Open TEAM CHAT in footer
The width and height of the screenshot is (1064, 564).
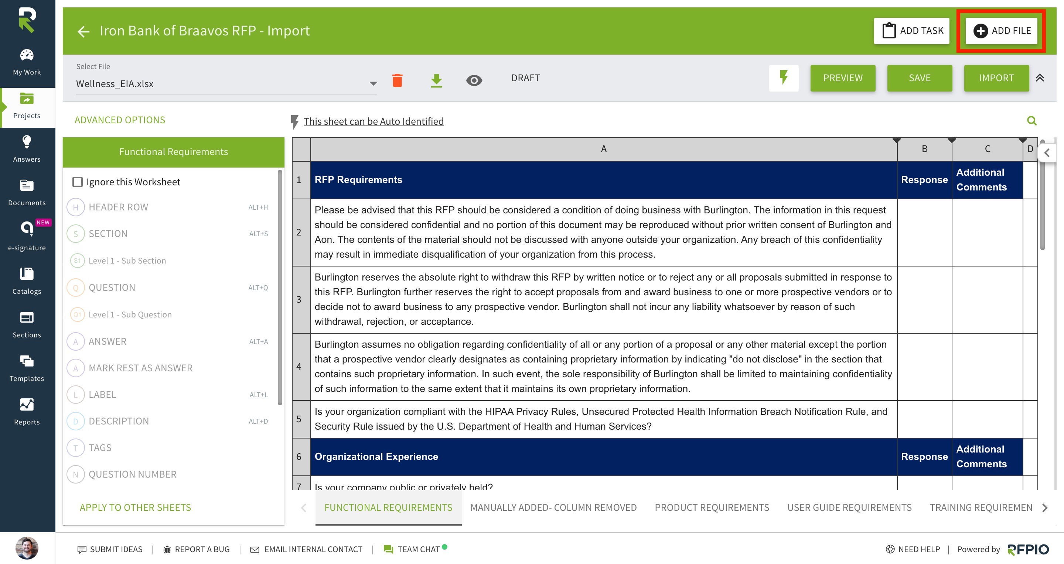415,550
